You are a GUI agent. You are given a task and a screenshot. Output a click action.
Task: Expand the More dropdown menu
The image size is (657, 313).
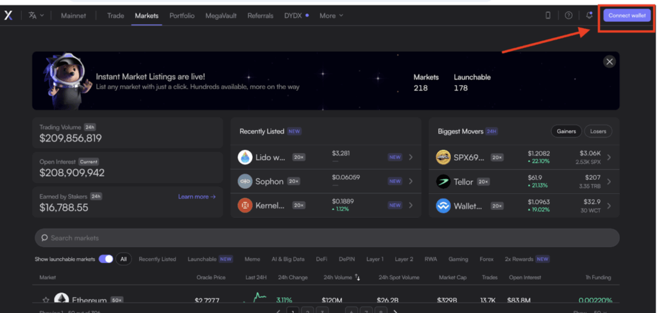click(x=332, y=16)
